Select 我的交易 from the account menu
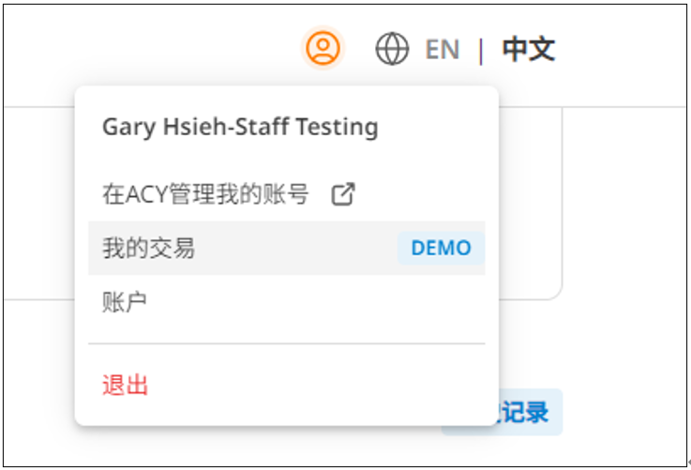This screenshot has width=691, height=470. click(x=149, y=248)
